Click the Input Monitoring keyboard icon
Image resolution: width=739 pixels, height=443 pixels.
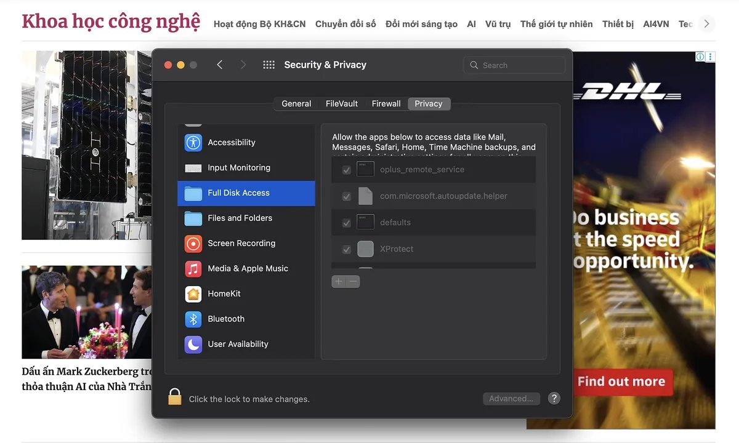[x=193, y=168]
